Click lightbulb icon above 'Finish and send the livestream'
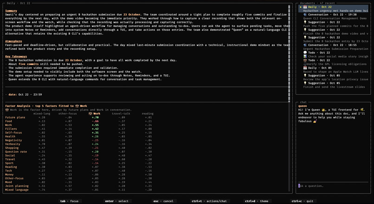Image resolution: width=374 pixels, height=204 pixels. (x=305, y=83)
